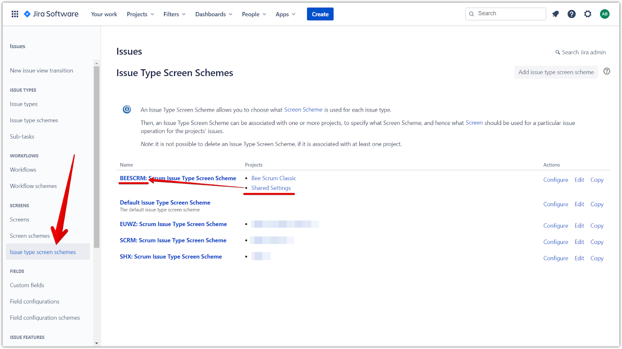Open Your work menu item
The image size is (622, 349).
(104, 14)
